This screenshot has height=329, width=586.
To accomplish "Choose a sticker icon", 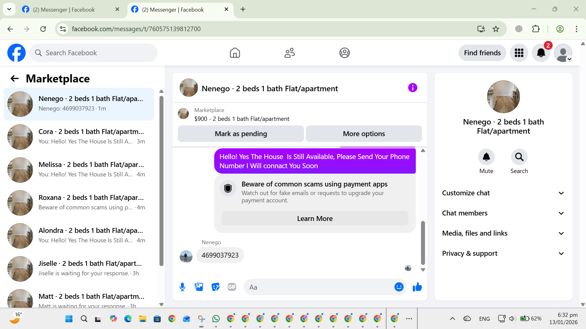I will pos(216,287).
